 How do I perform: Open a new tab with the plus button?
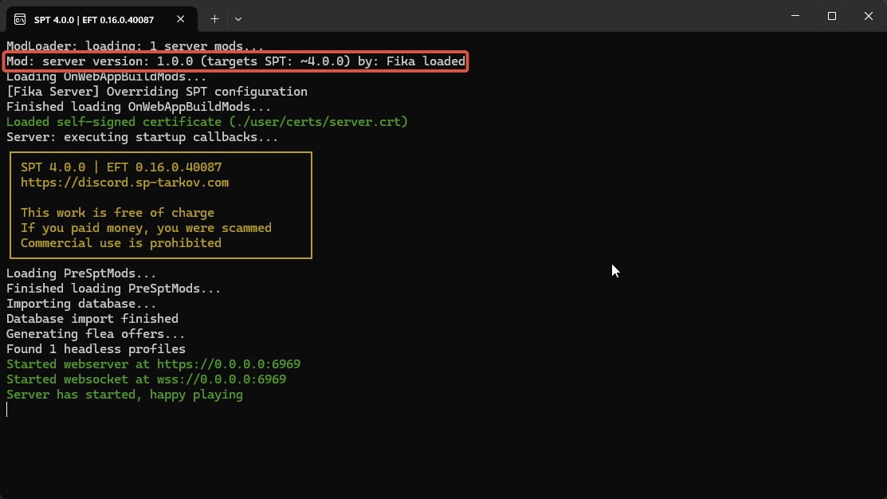pos(214,18)
